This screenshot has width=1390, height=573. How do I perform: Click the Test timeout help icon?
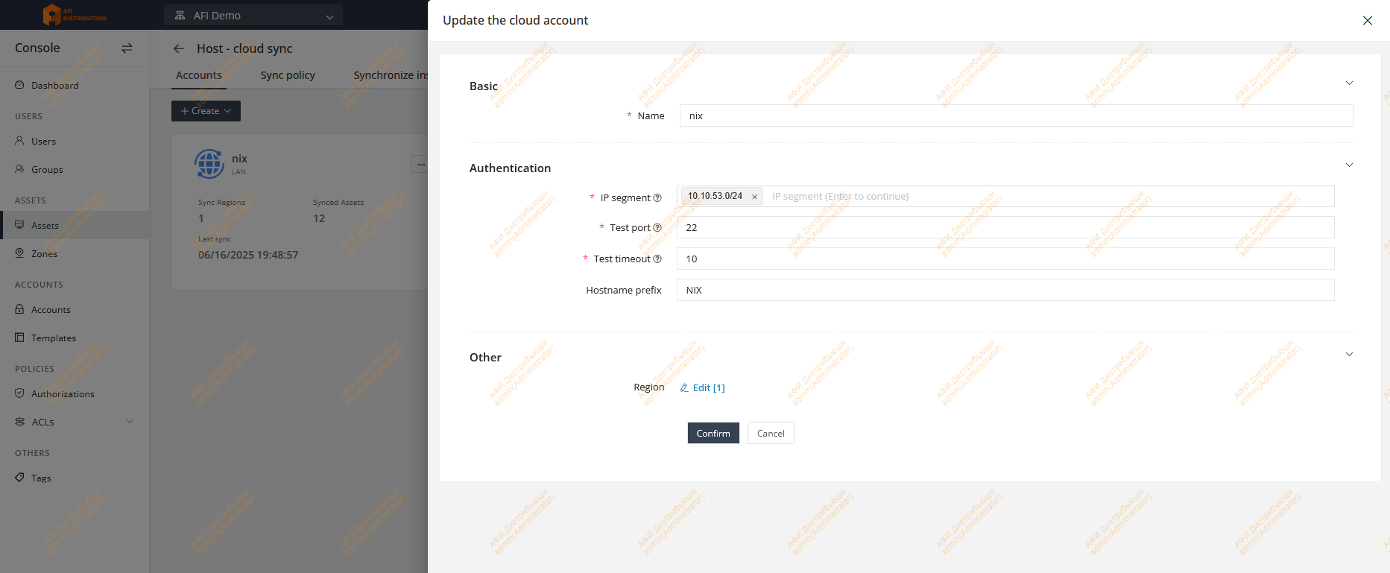click(x=657, y=259)
